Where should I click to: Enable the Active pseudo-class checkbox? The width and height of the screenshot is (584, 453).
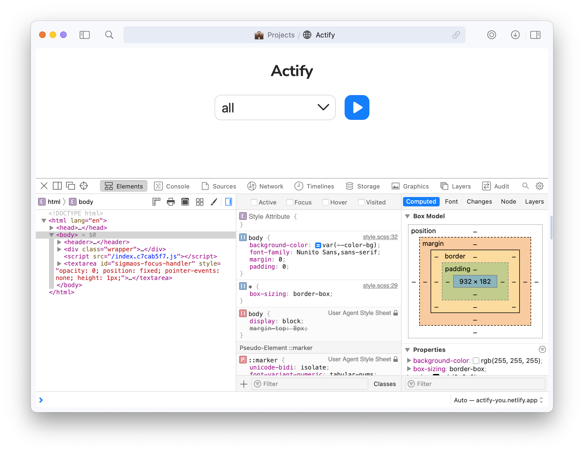coord(254,202)
